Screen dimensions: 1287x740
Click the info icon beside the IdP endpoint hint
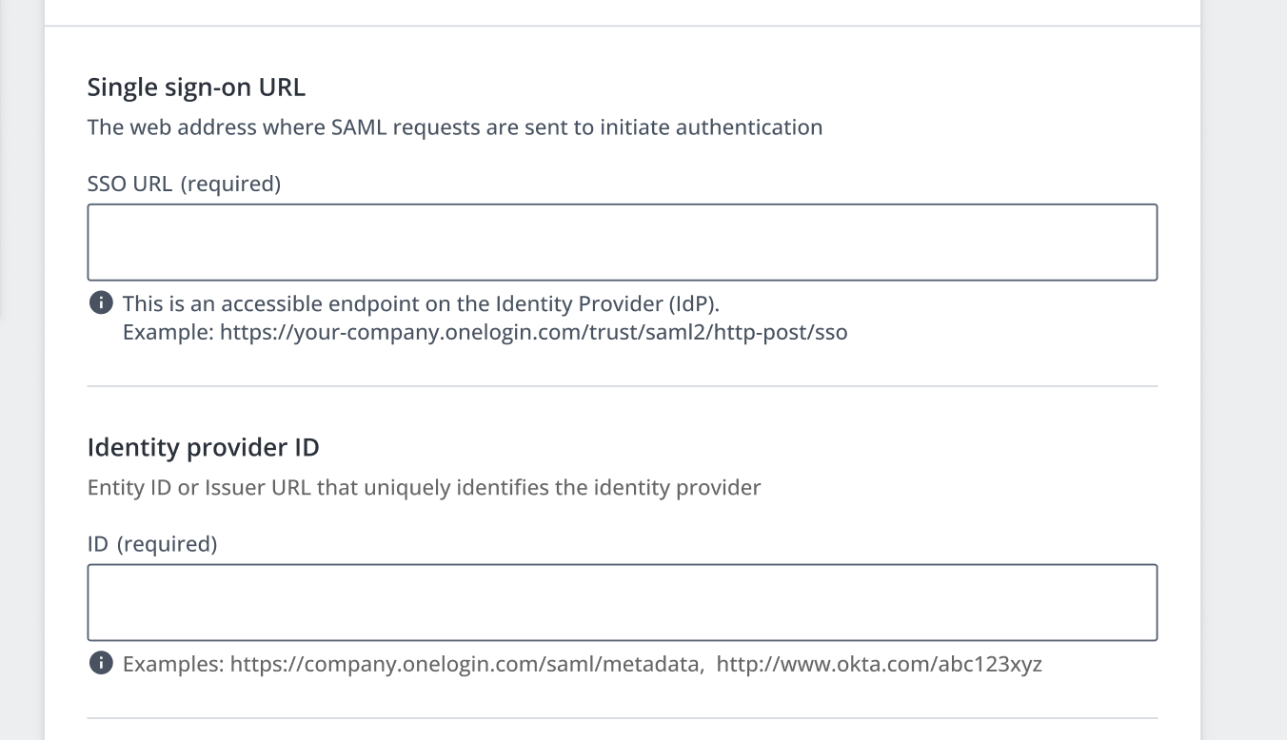tap(98, 303)
